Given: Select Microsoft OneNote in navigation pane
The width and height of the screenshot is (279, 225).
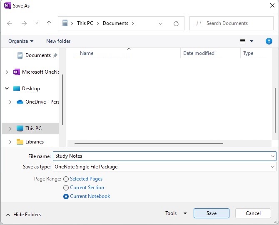Looking at the screenshot, I should pos(36,72).
